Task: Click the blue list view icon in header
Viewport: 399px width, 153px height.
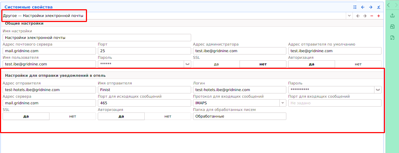Action: coord(355,7)
